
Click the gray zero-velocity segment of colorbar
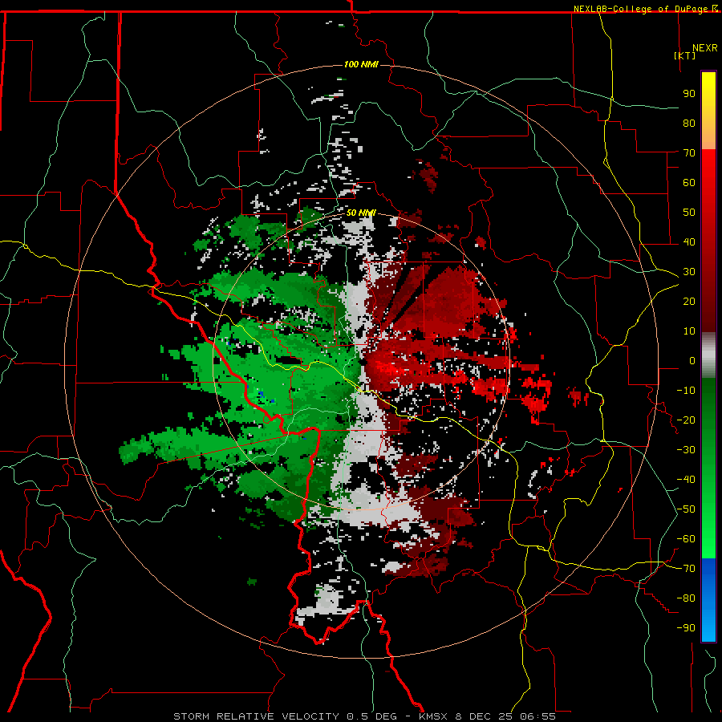708,355
